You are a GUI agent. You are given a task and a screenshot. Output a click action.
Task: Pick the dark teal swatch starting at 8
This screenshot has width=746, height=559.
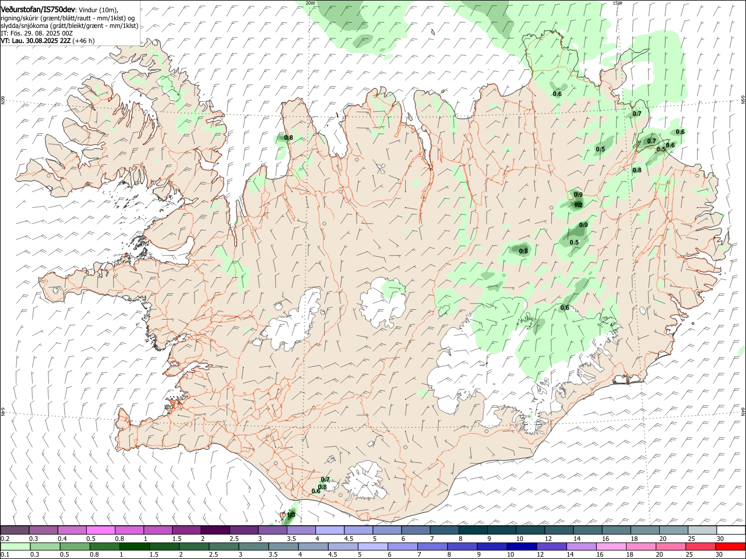pos(473,530)
